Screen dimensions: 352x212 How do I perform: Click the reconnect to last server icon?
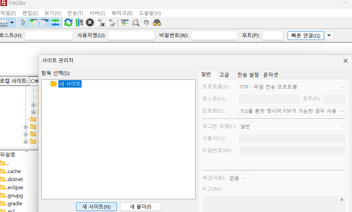(111, 23)
